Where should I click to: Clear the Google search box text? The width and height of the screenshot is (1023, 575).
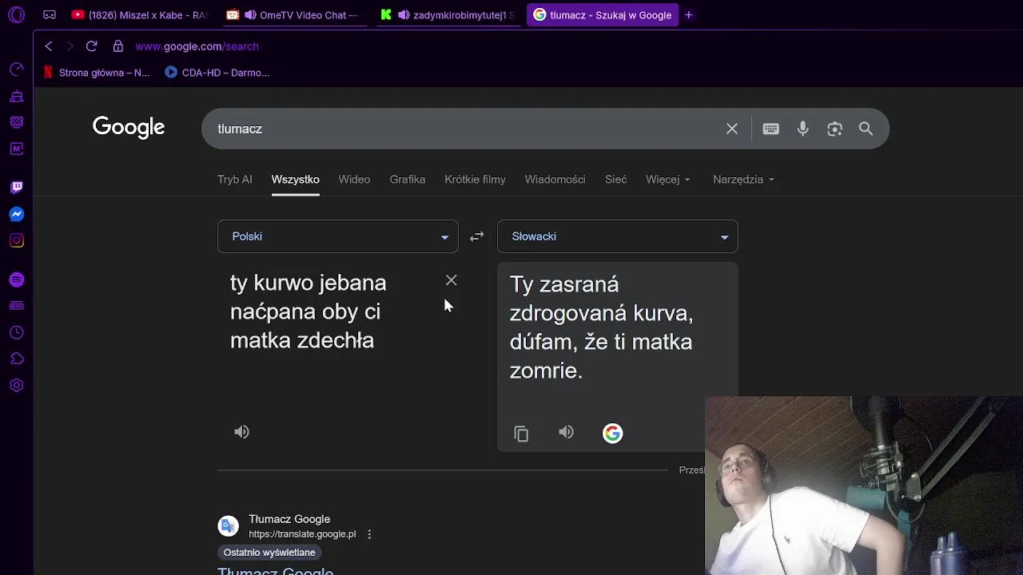pyautogui.click(x=732, y=129)
